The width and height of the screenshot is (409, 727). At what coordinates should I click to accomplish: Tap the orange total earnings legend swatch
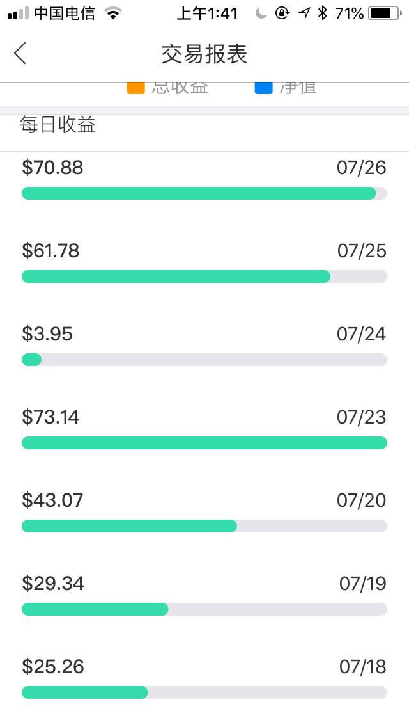click(x=135, y=86)
